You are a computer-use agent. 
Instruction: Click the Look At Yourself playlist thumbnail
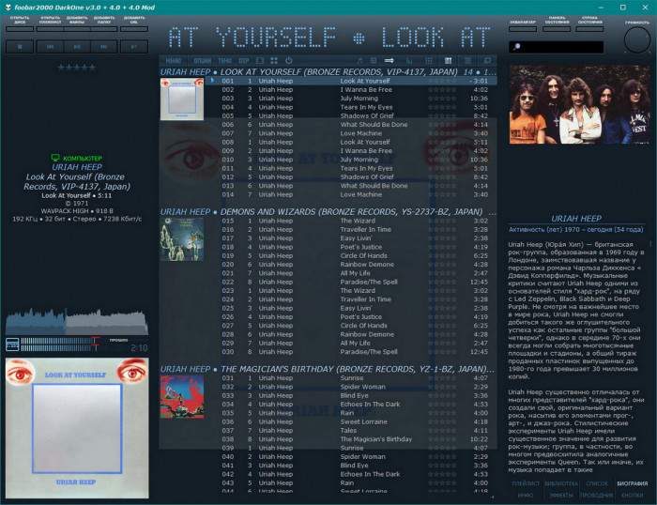click(x=182, y=99)
